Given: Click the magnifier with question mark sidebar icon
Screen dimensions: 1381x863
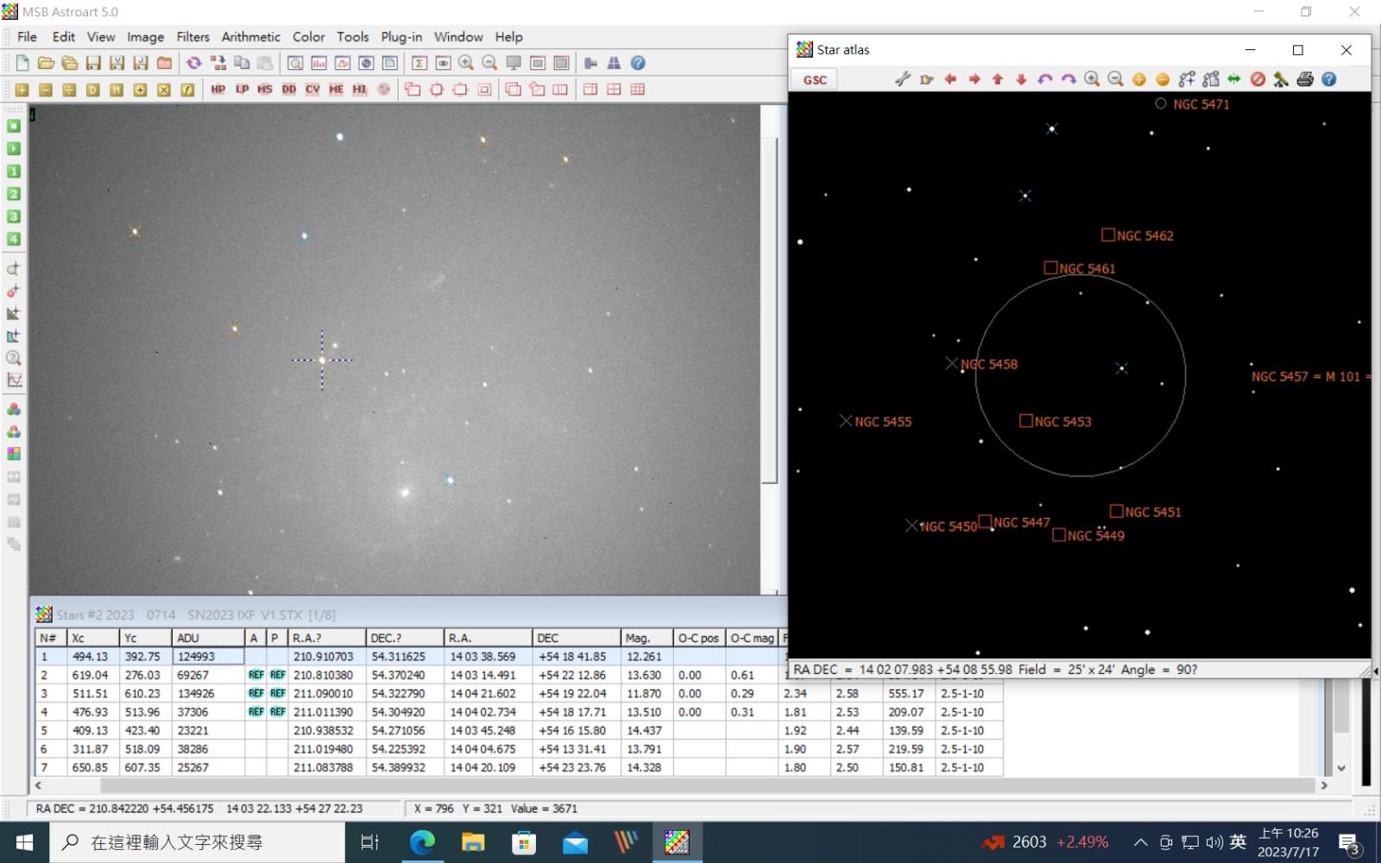Looking at the screenshot, I should [x=14, y=358].
